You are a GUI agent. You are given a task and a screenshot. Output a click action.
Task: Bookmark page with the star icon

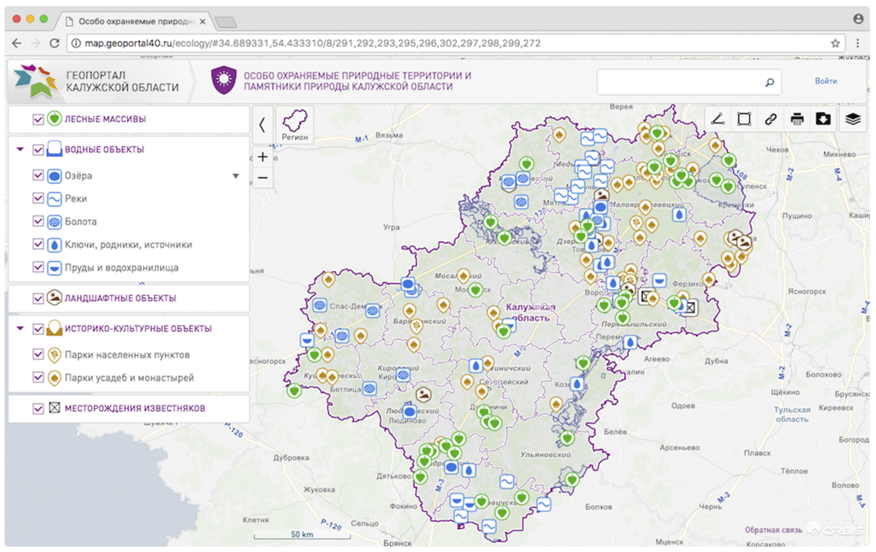pyautogui.click(x=835, y=43)
